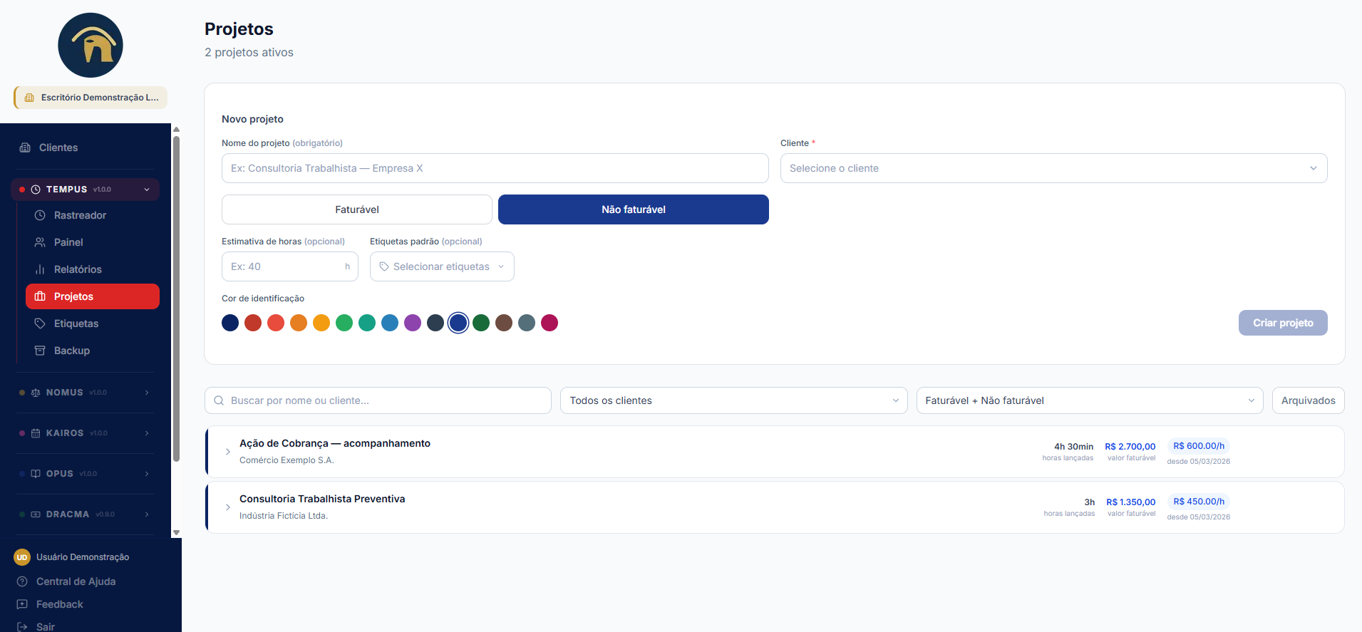Toggle the Arquivados filter
1362x632 pixels.
[1309, 400]
